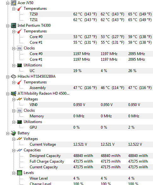
Task: Click the Utilizations graph icon under ATI Radeon
Action: 20,122
